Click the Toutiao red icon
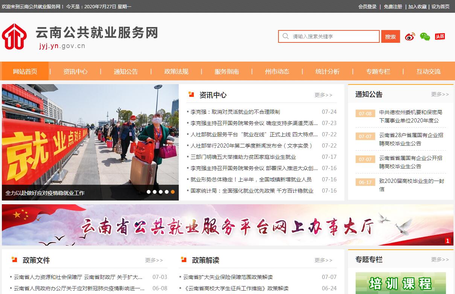 coord(440,36)
